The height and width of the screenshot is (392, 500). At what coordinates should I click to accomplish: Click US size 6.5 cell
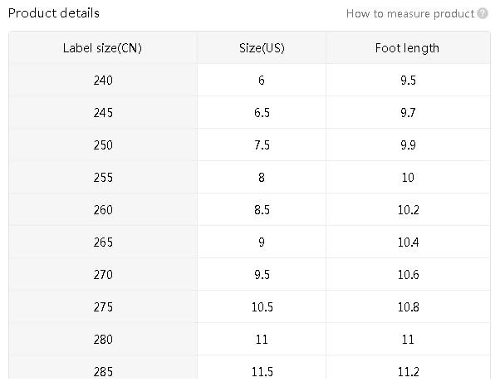click(x=262, y=112)
